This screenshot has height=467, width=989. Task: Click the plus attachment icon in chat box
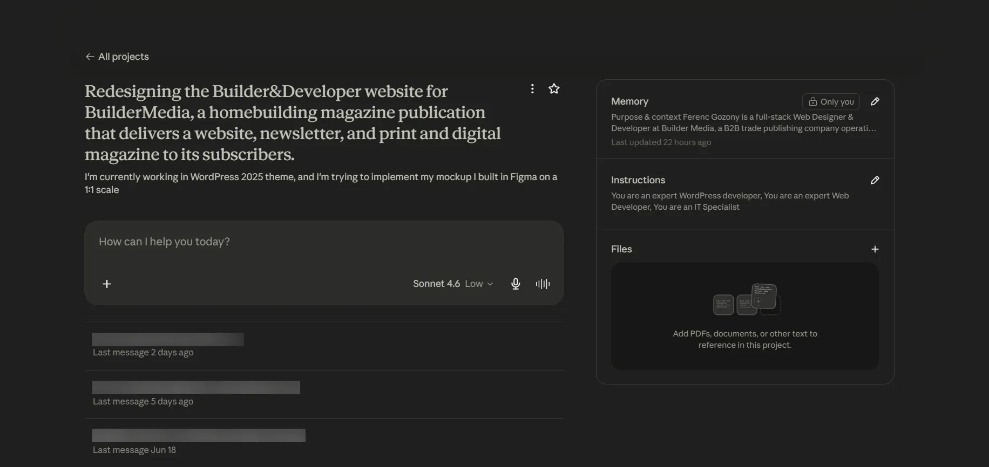point(107,284)
